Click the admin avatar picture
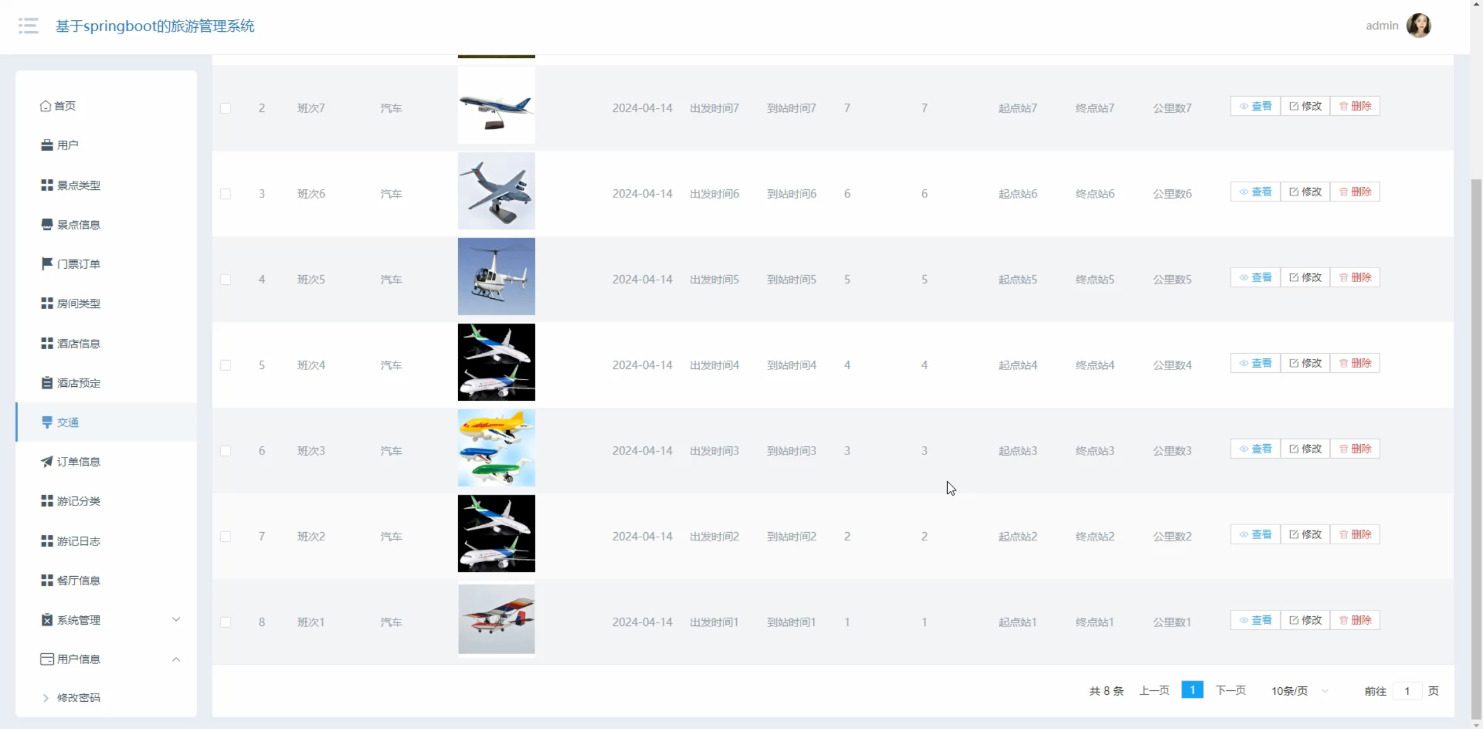The height and width of the screenshot is (729, 1483). (1419, 25)
